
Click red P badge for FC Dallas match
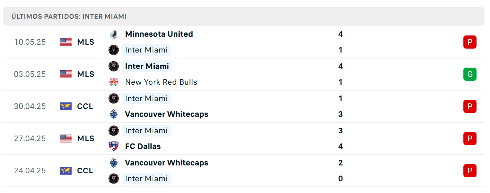[470, 139]
